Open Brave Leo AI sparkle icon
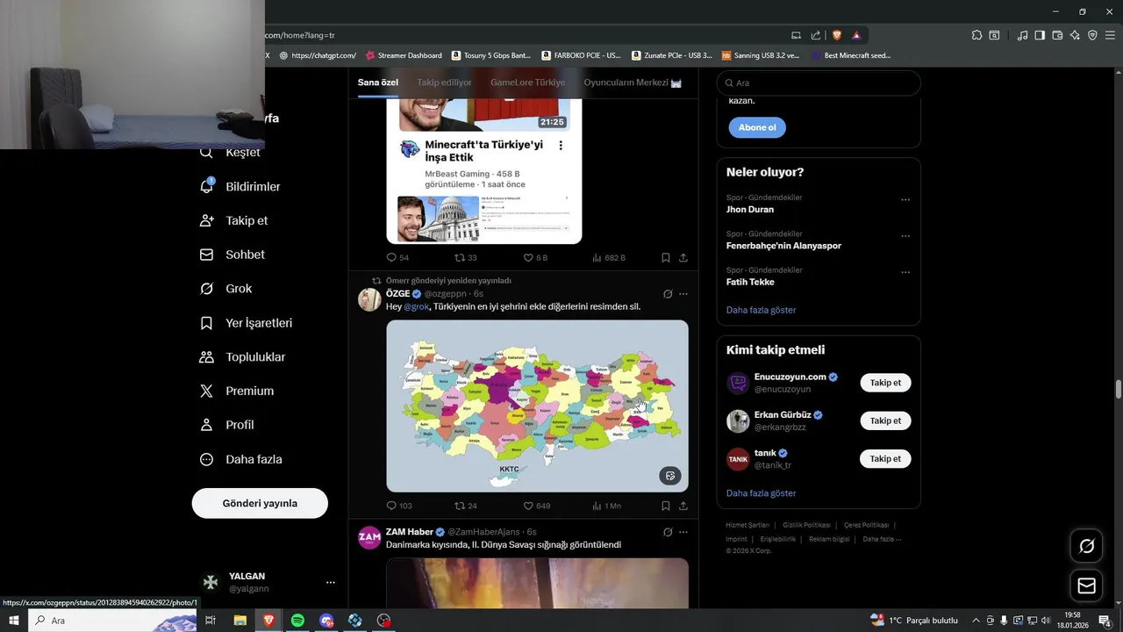Screen dimensions: 1123x632 [1075, 35]
